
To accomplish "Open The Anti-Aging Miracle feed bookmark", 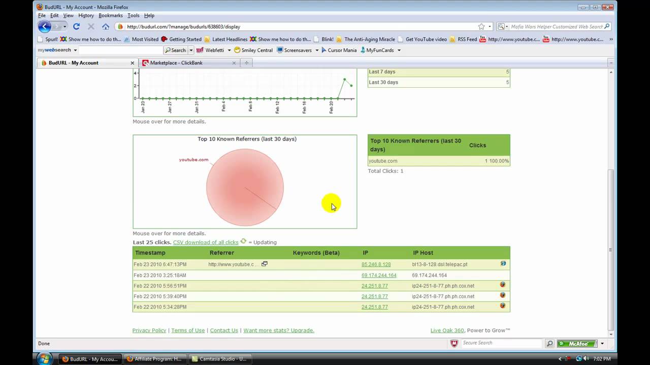I will pos(366,39).
